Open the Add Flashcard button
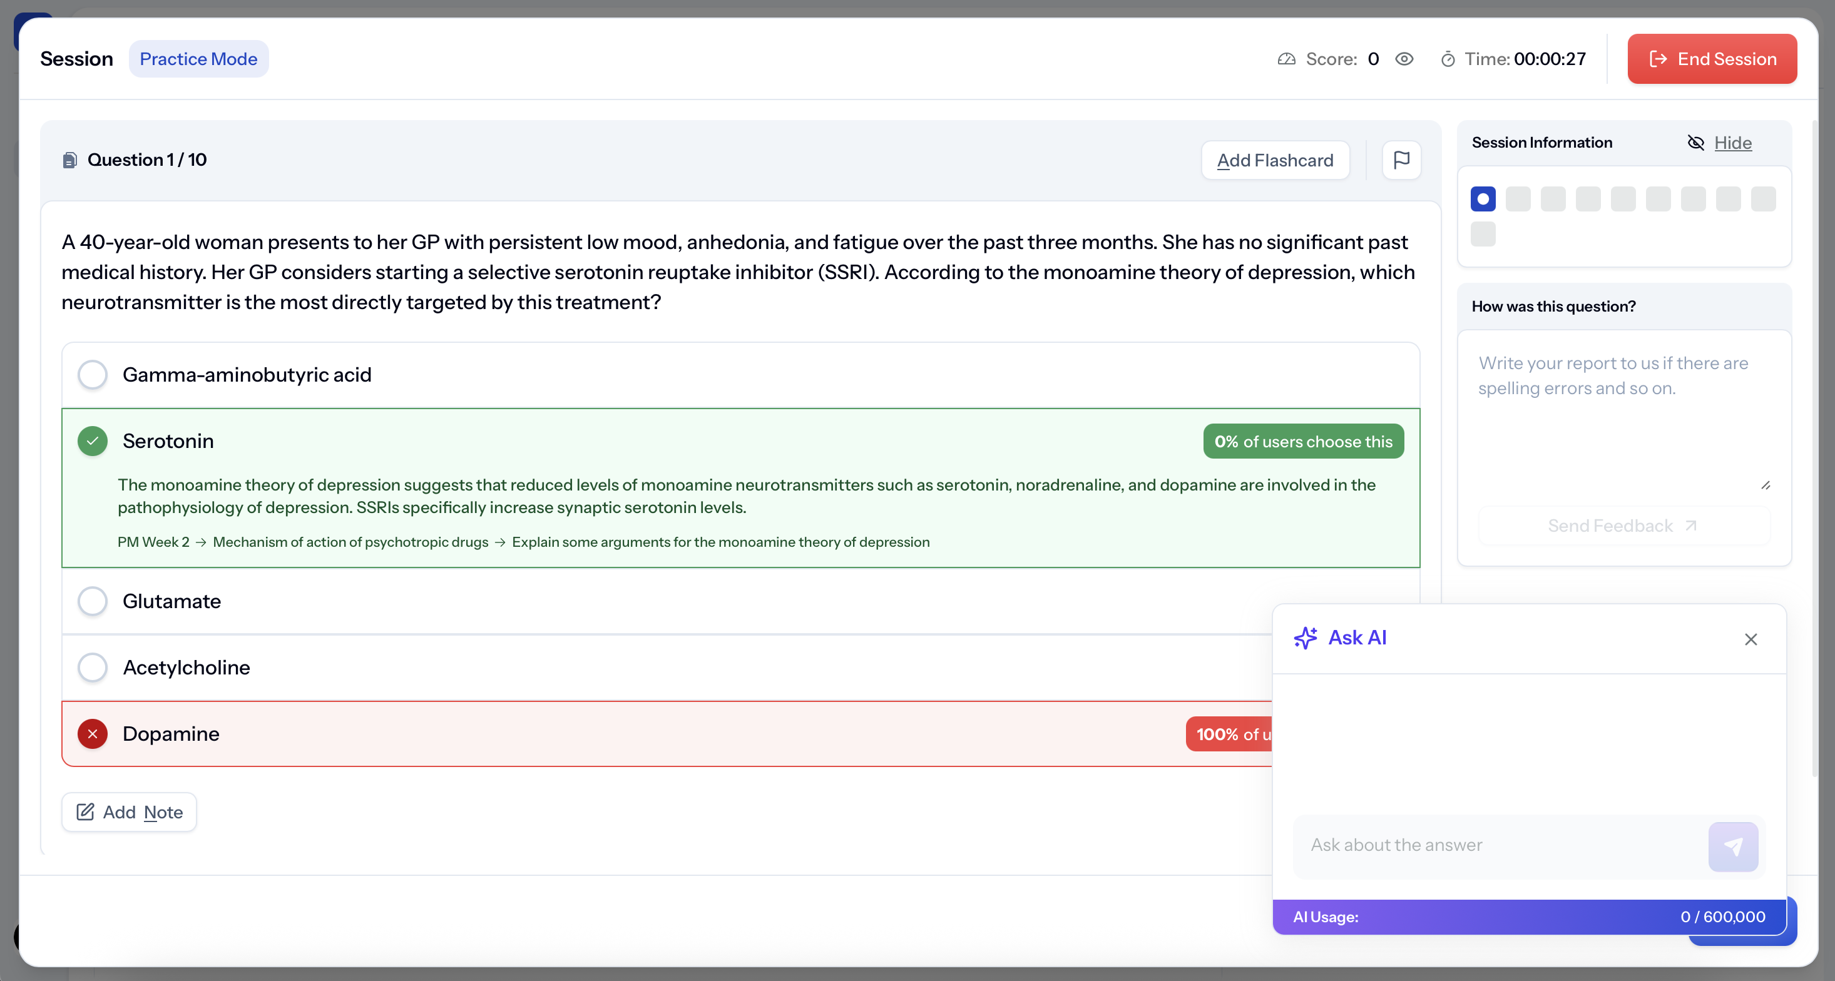 click(x=1275, y=161)
